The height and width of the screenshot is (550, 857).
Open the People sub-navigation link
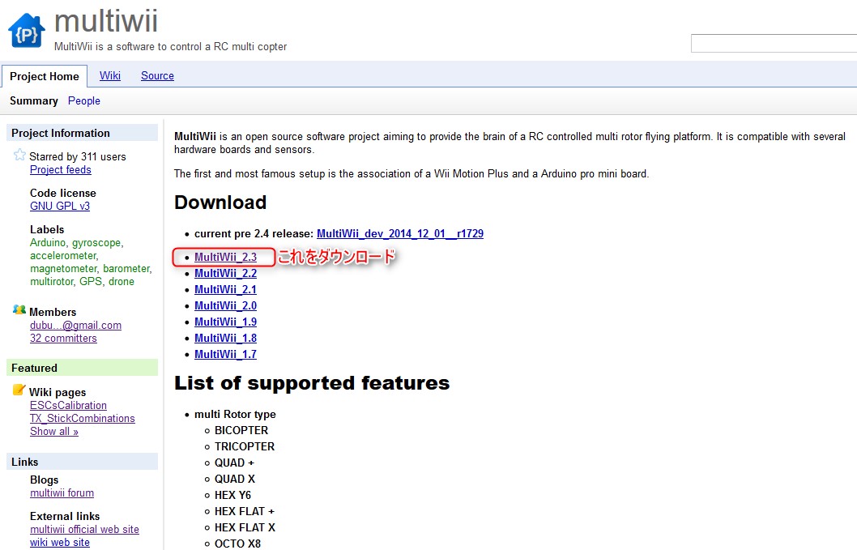point(84,100)
